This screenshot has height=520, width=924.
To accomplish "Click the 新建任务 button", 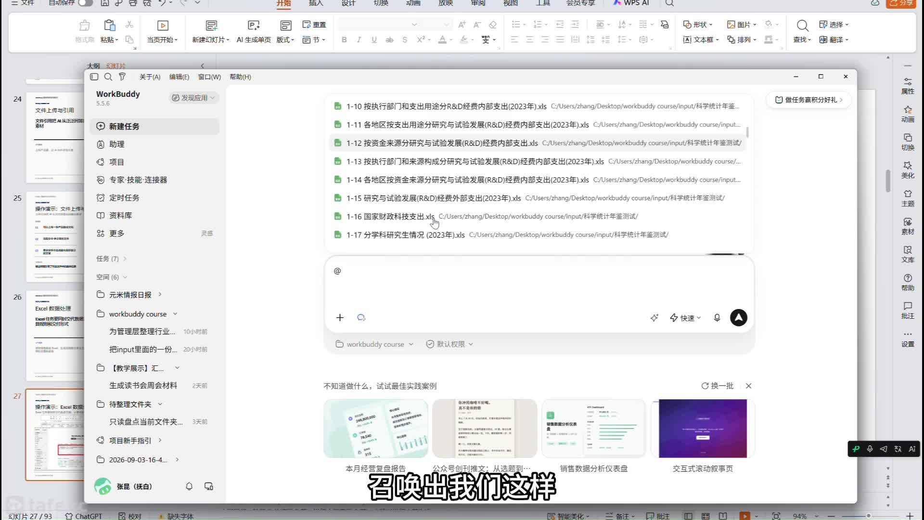I will click(x=154, y=127).
